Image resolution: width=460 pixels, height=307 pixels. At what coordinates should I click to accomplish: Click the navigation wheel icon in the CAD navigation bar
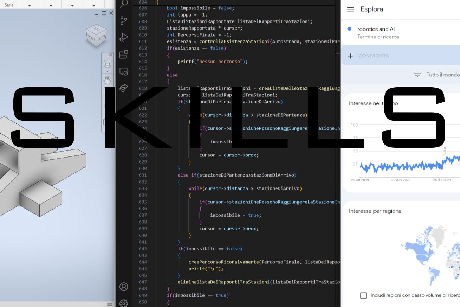click(x=108, y=64)
